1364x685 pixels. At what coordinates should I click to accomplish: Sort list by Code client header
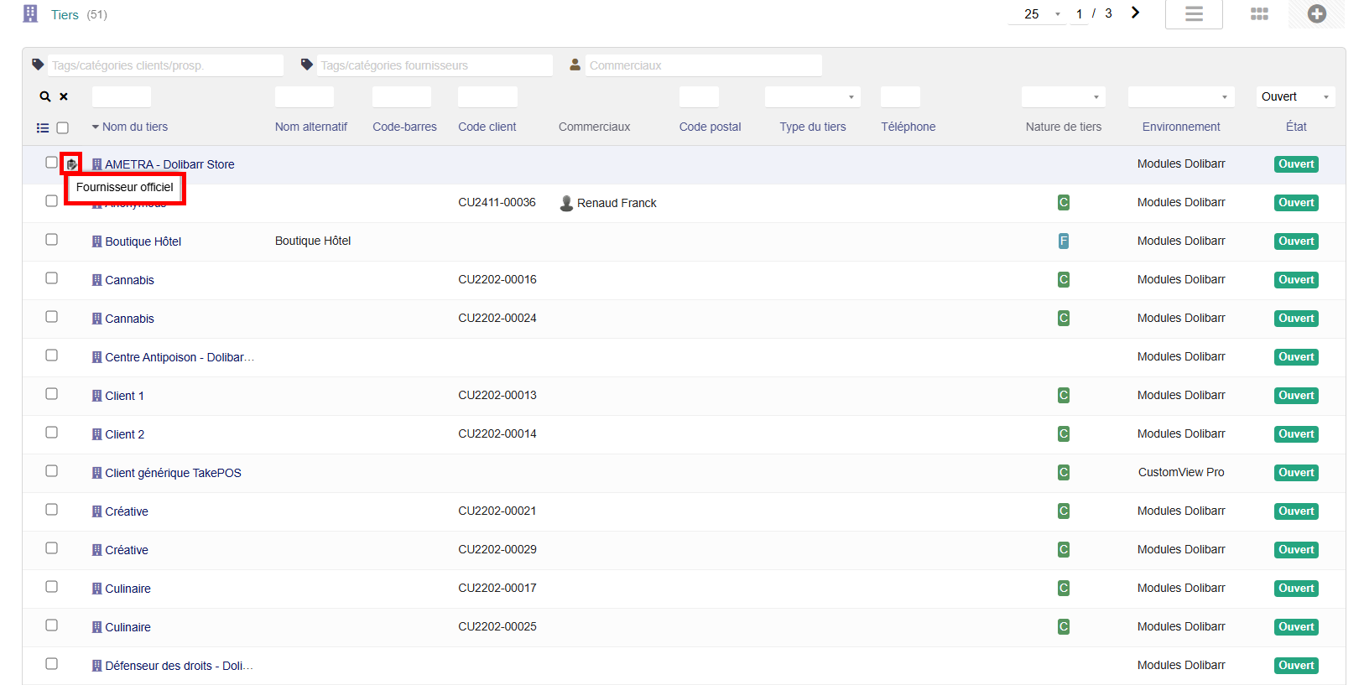pos(487,127)
